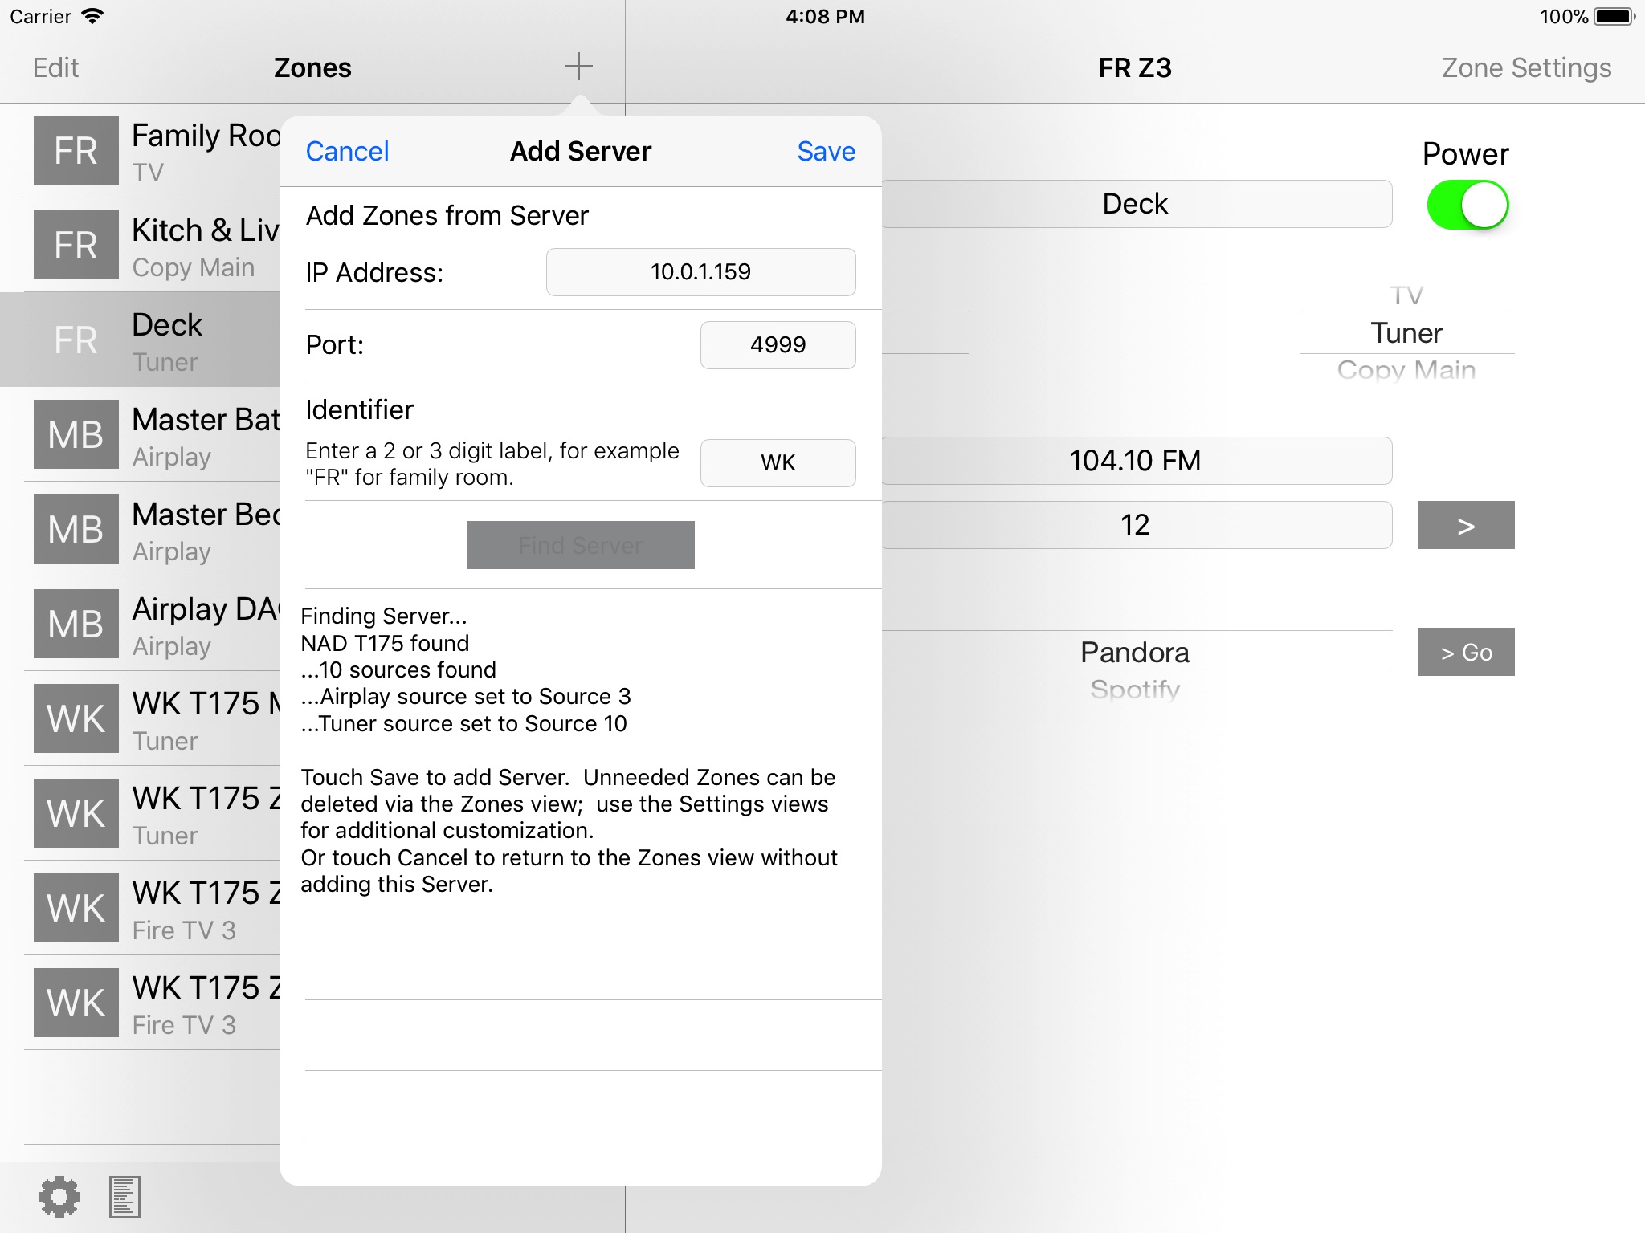Turn off the Power switch
Screen dimensions: 1645x1233
pyautogui.click(x=1467, y=205)
